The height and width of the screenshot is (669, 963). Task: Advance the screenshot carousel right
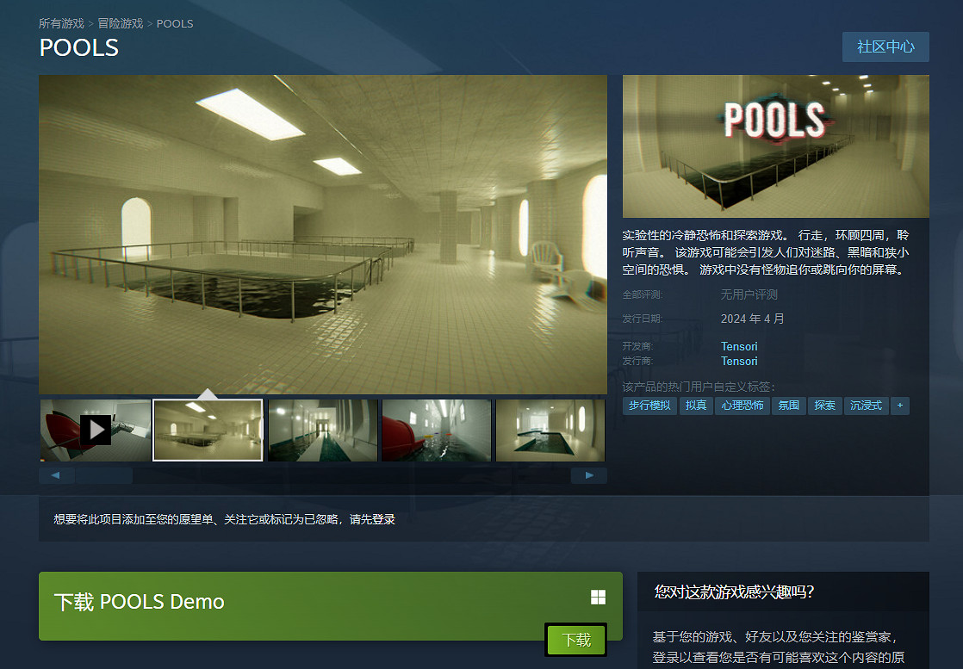click(x=589, y=474)
